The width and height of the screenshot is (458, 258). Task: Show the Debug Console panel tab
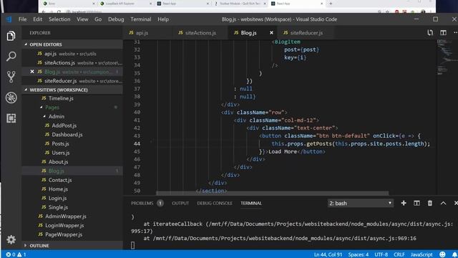coord(215,203)
